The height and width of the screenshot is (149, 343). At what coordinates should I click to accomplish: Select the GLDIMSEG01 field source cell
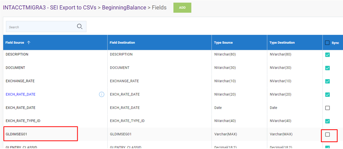[x=55, y=135]
